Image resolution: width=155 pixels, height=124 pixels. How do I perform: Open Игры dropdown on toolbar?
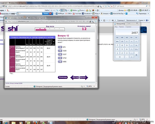(99, 13)
